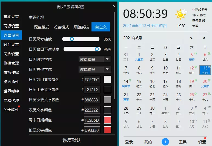Select June 14 端午节 in calendar

[x=126, y=83]
